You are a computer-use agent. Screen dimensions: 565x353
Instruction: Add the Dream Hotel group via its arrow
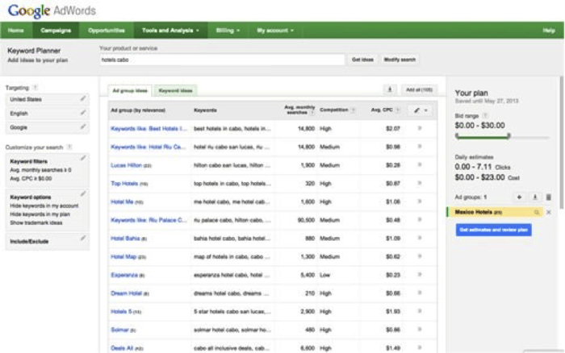[420, 293]
